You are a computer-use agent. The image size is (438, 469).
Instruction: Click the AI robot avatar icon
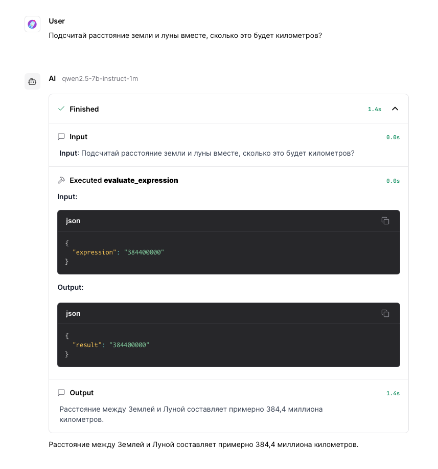point(32,81)
